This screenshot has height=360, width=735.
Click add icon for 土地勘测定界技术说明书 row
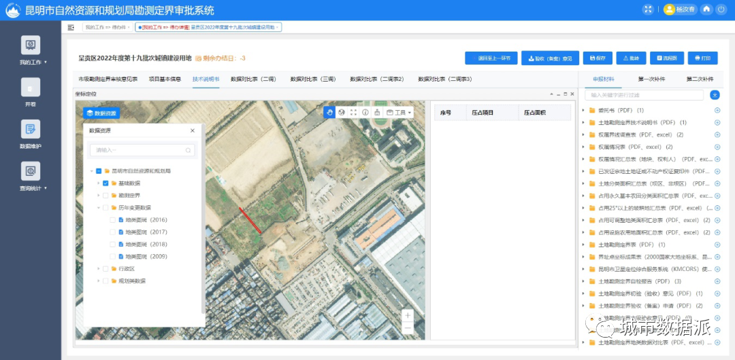pyautogui.click(x=717, y=123)
